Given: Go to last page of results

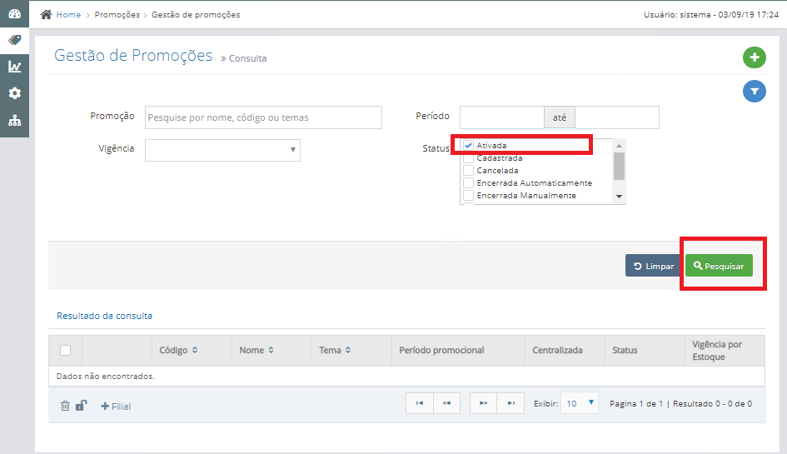Looking at the screenshot, I should click(511, 403).
